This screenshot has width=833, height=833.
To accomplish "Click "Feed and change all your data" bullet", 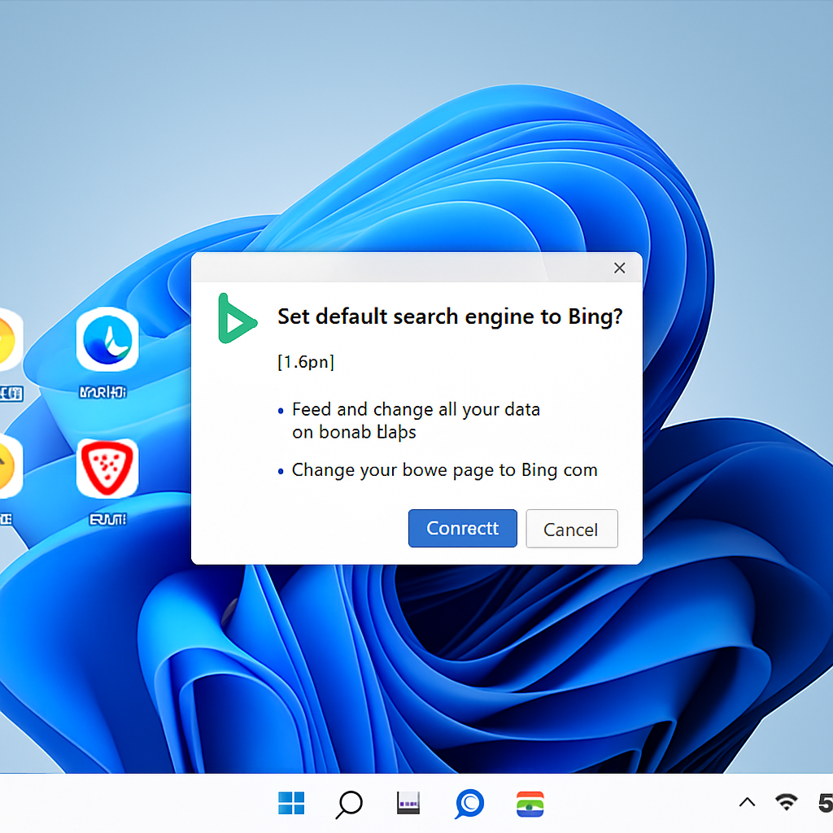I will point(416,421).
